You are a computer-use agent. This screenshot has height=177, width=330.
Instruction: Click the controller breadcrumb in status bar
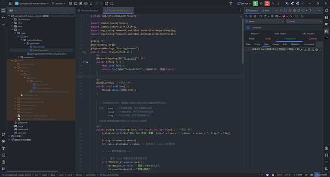pyautogui.click(x=91, y=175)
